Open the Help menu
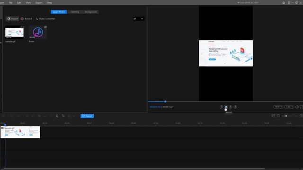Image resolution: width=303 pixels, height=170 pixels. (49, 3)
